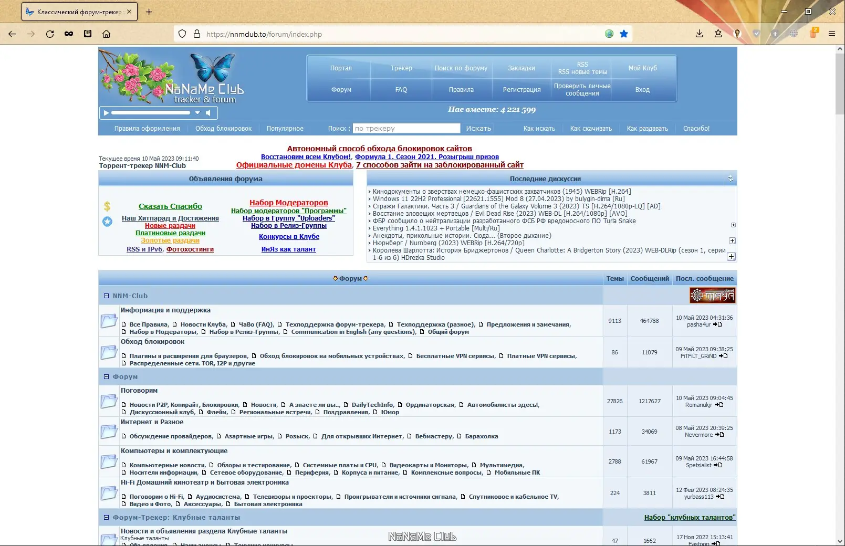Open a new browser tab with plus
This screenshot has width=845, height=546.
pyautogui.click(x=149, y=12)
